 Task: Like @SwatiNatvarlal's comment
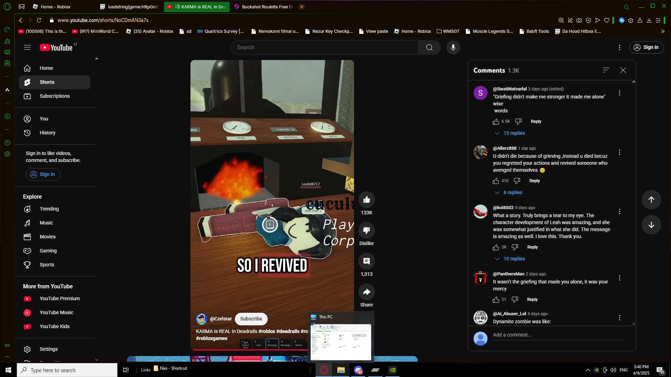[x=496, y=121]
